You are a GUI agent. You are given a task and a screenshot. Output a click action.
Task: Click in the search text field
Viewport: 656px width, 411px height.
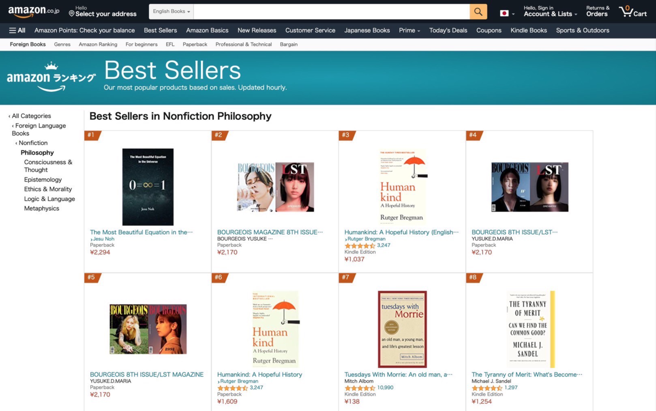(x=331, y=11)
